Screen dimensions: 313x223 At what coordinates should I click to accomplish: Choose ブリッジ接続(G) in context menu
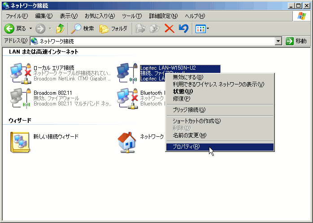(x=220, y=109)
